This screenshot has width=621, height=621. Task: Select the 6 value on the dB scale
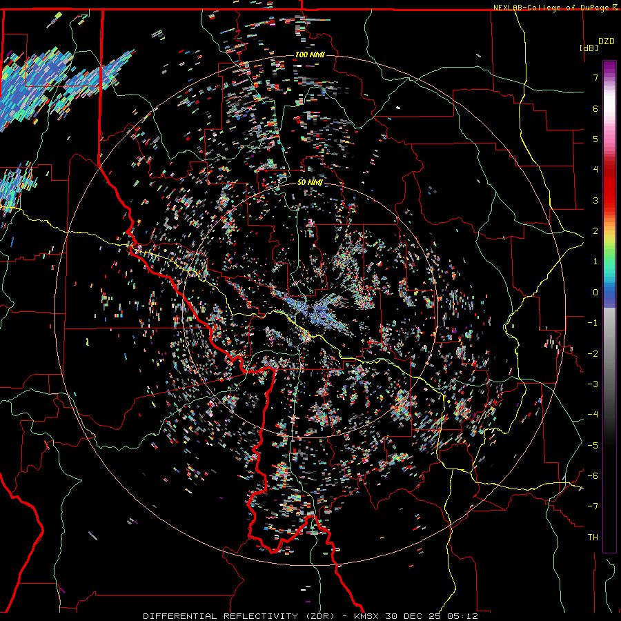click(595, 108)
